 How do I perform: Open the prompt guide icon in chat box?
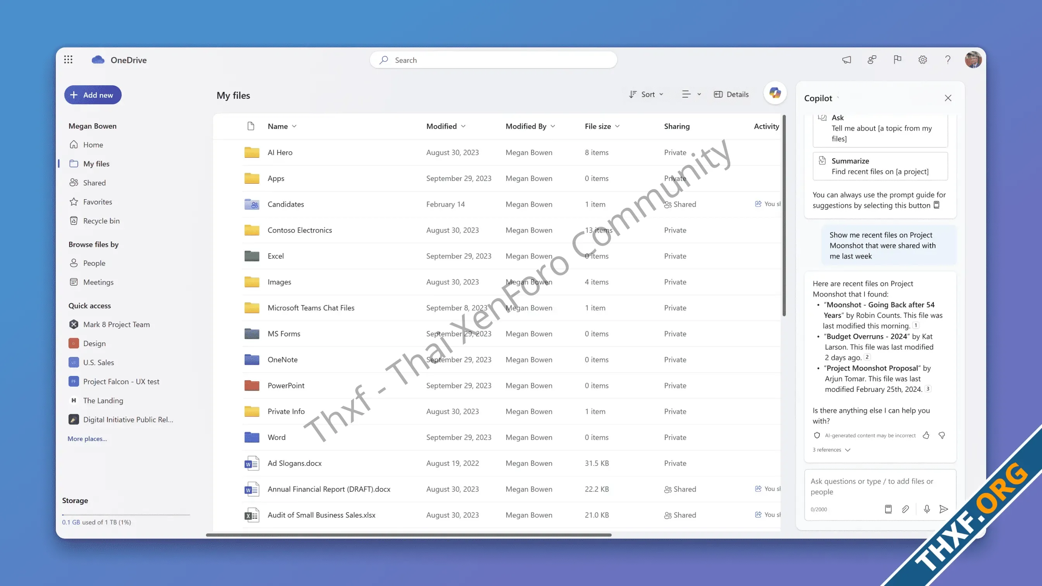pyautogui.click(x=888, y=509)
